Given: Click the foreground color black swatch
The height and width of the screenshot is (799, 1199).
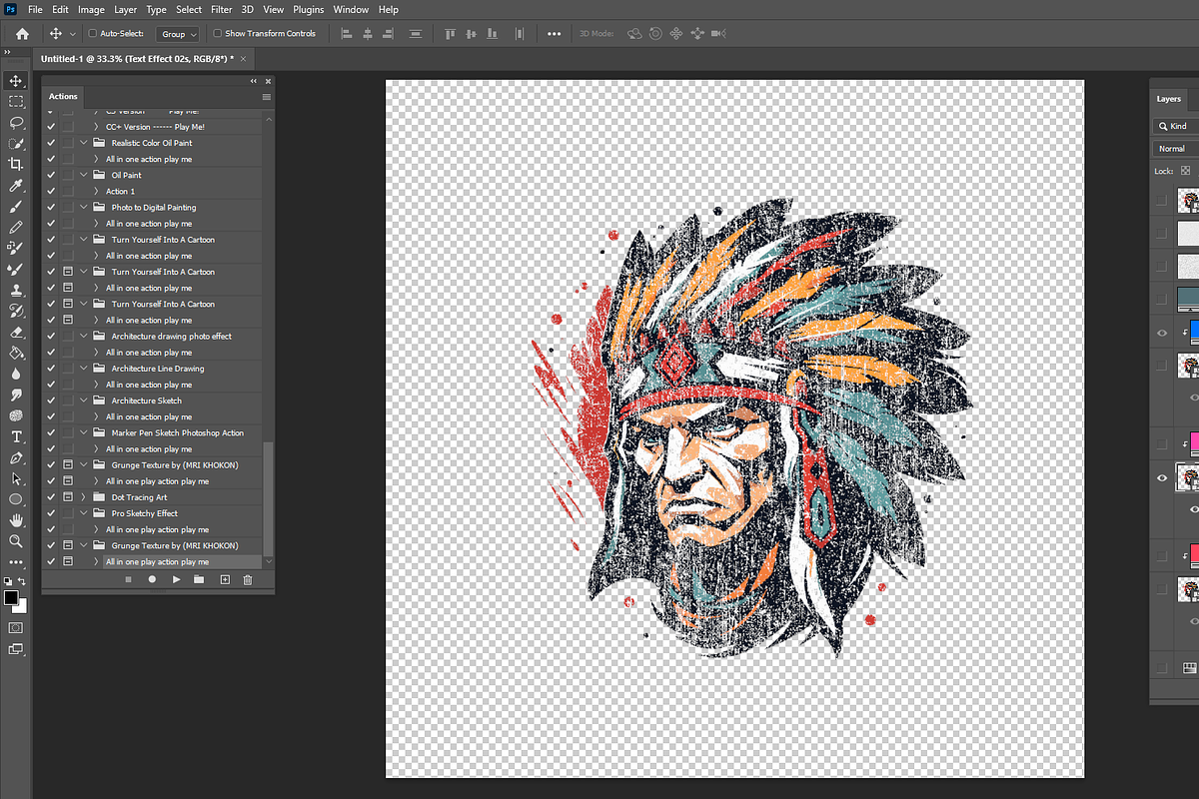Looking at the screenshot, I should pyautogui.click(x=11, y=597).
